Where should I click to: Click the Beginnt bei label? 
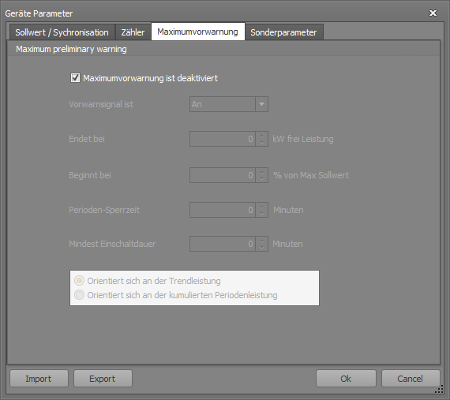90,175
